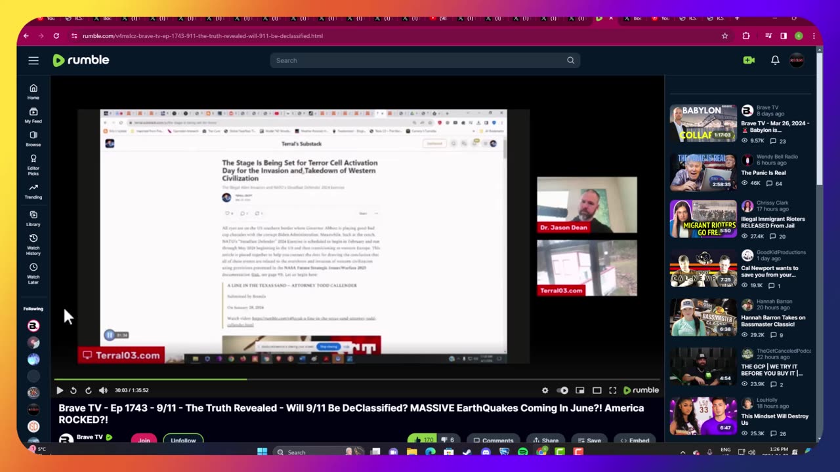
Task: Open video player settings gear
Action: tap(545, 390)
